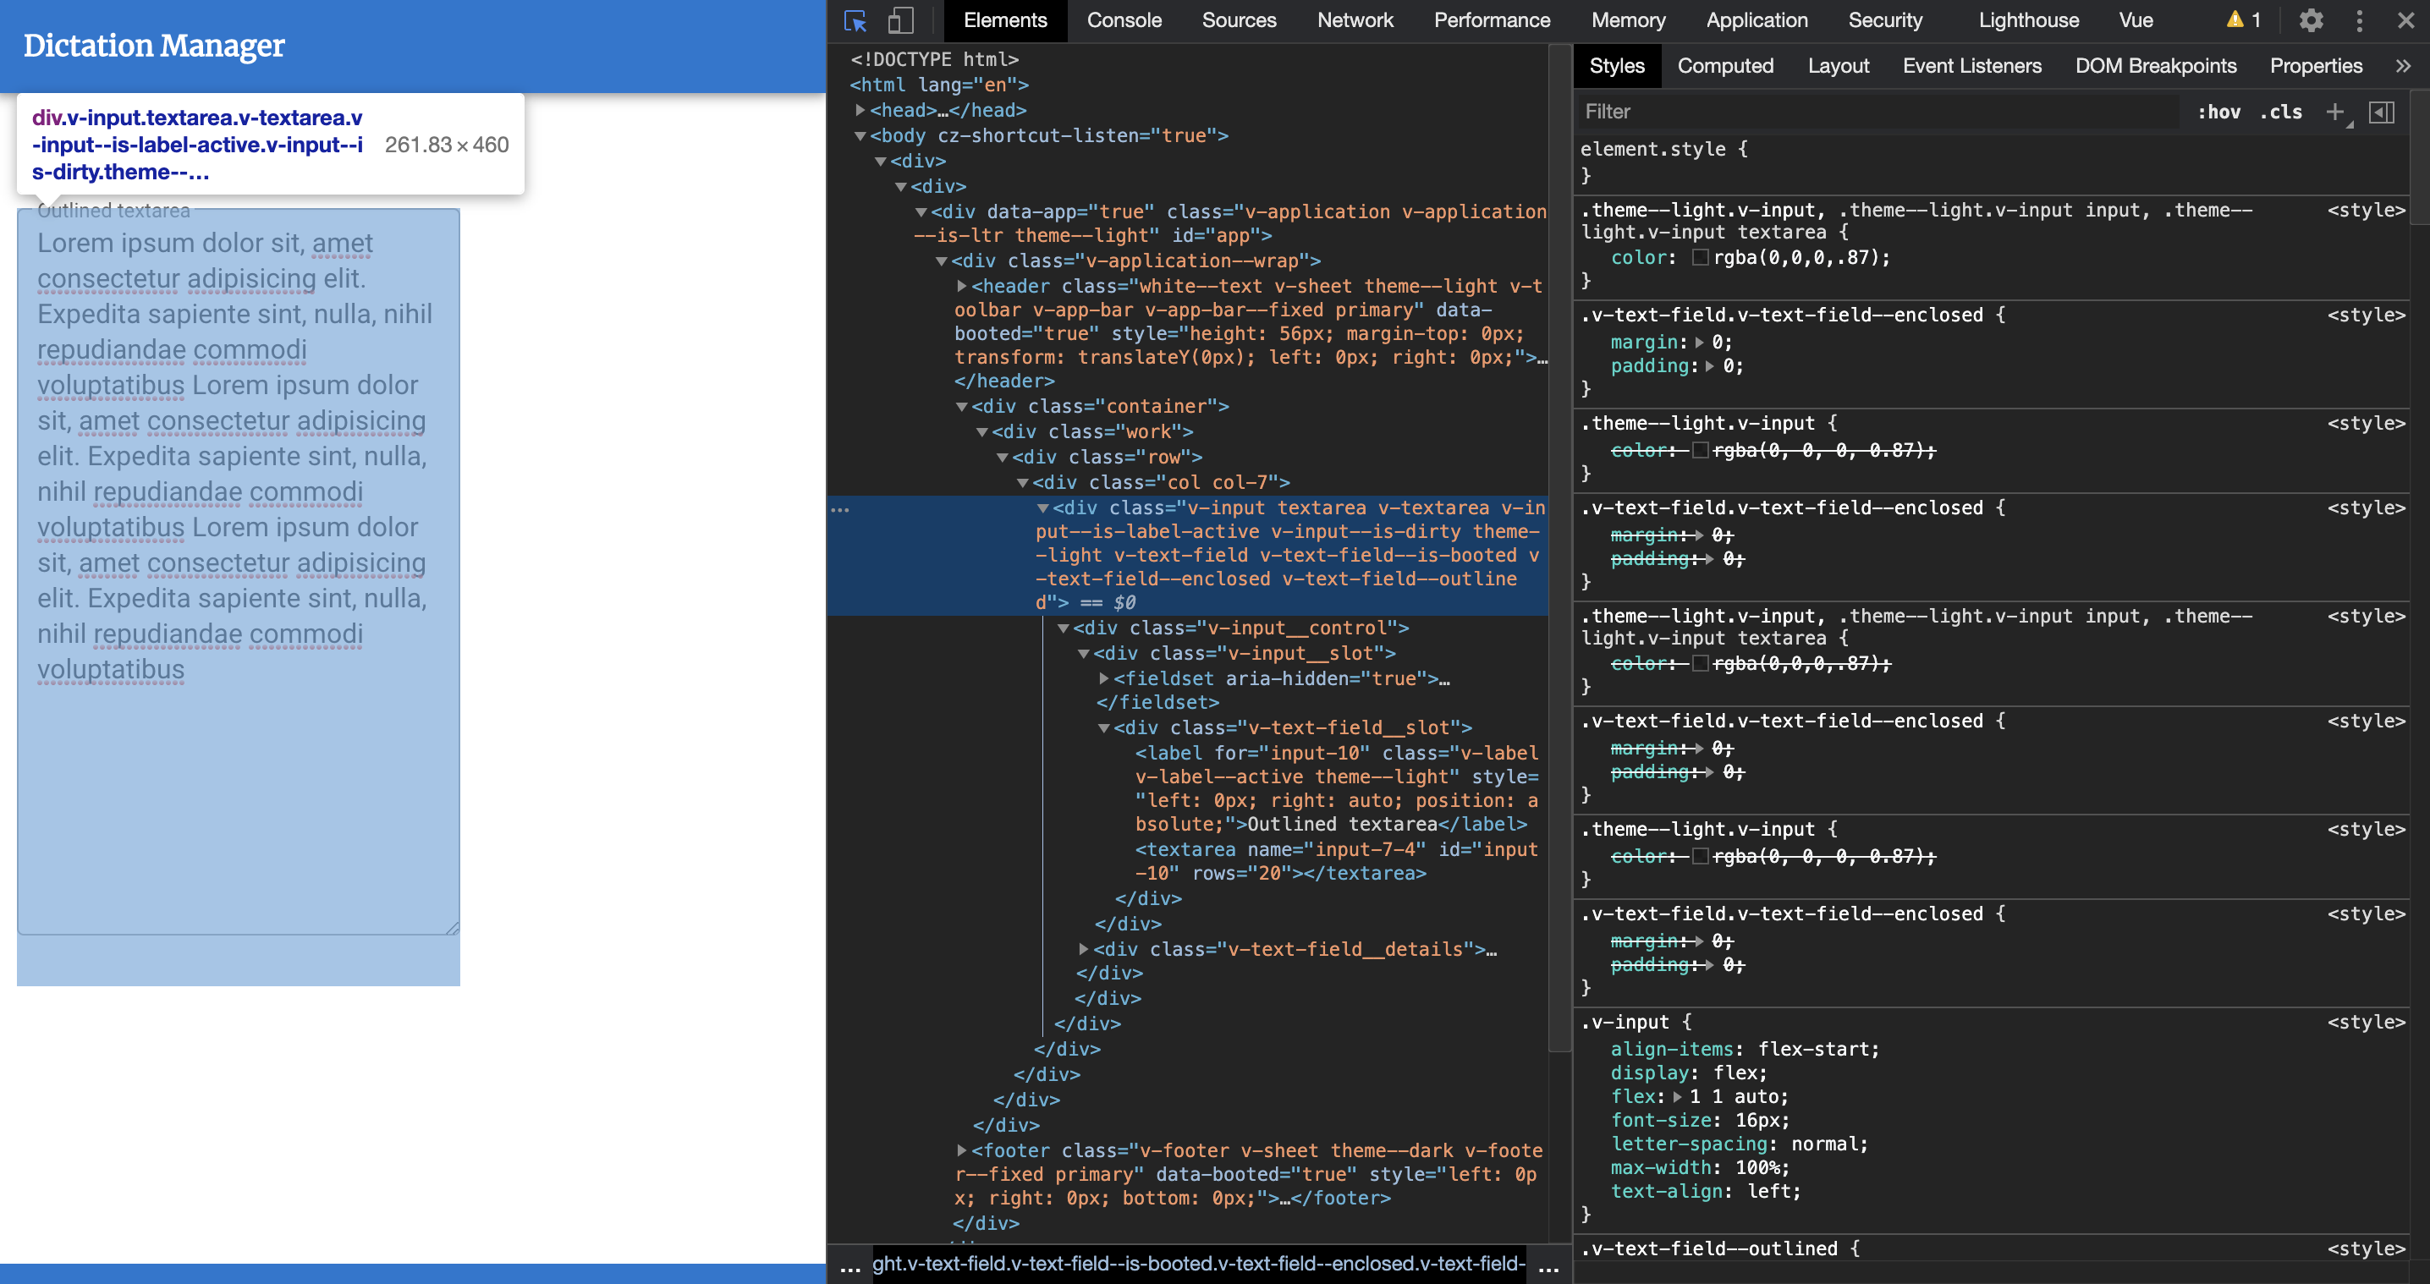This screenshot has width=2430, height=1284.
Task: Toggle the :hov element states panel
Action: click(x=2220, y=112)
